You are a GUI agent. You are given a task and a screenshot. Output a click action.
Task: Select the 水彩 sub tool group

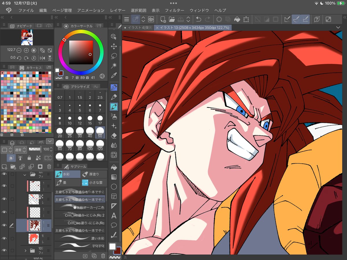(x=68, y=174)
